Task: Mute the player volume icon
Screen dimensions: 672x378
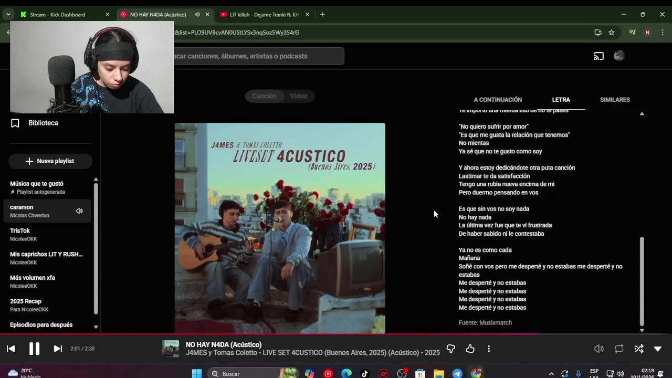Action: (x=599, y=349)
